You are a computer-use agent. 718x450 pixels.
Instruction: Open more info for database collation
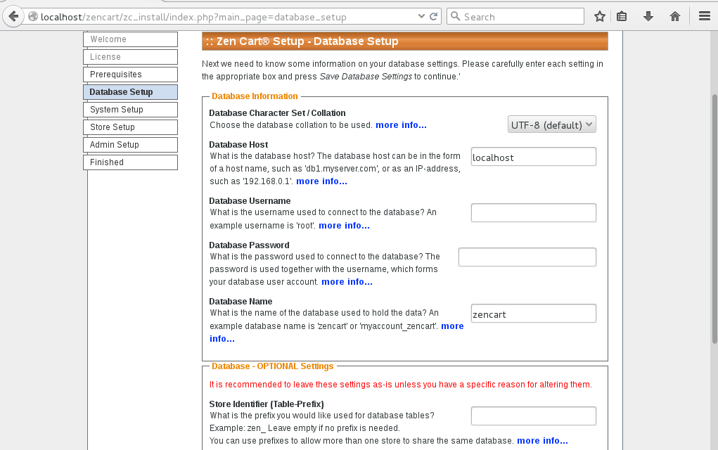401,125
